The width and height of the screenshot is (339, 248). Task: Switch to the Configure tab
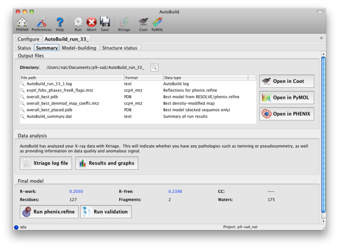pos(29,39)
